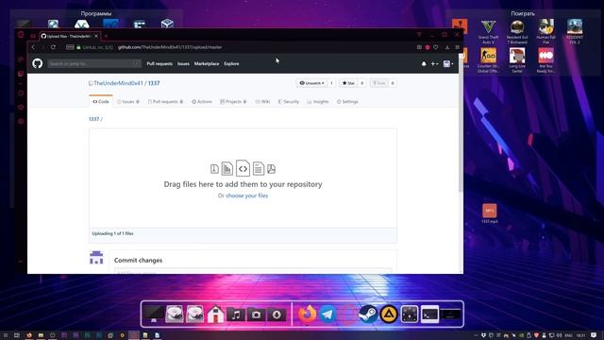Open the red ad blocker extension icon
604x340 pixels.
coord(428,47)
